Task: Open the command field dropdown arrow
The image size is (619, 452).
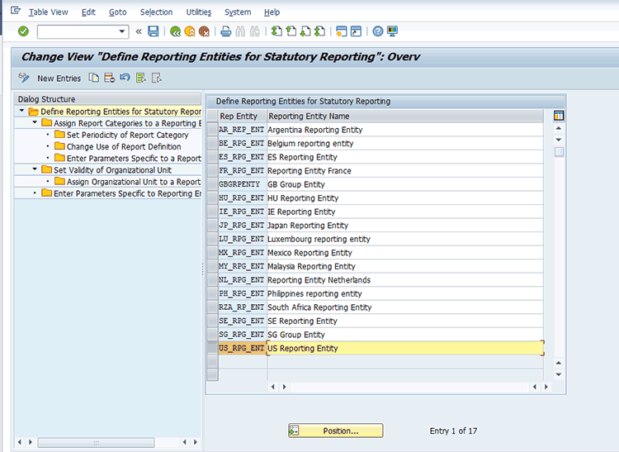Action: [123, 31]
